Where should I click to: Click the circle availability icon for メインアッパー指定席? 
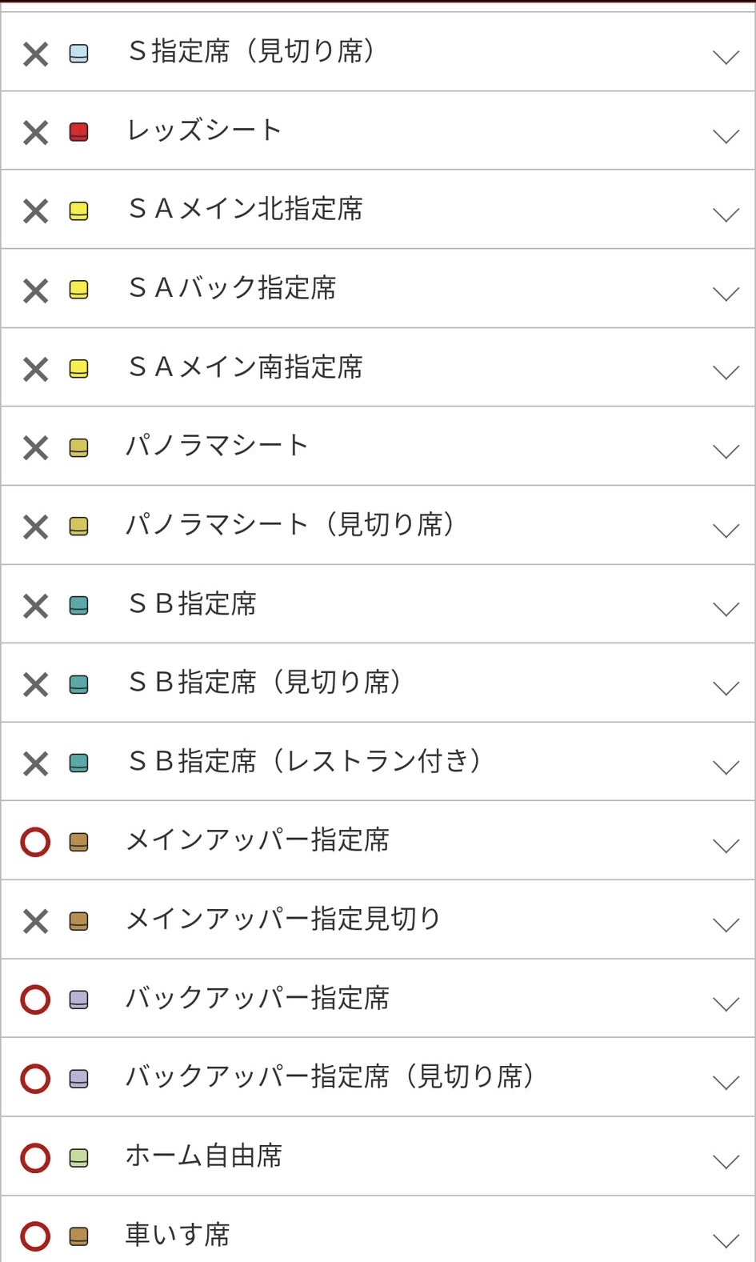(x=35, y=842)
